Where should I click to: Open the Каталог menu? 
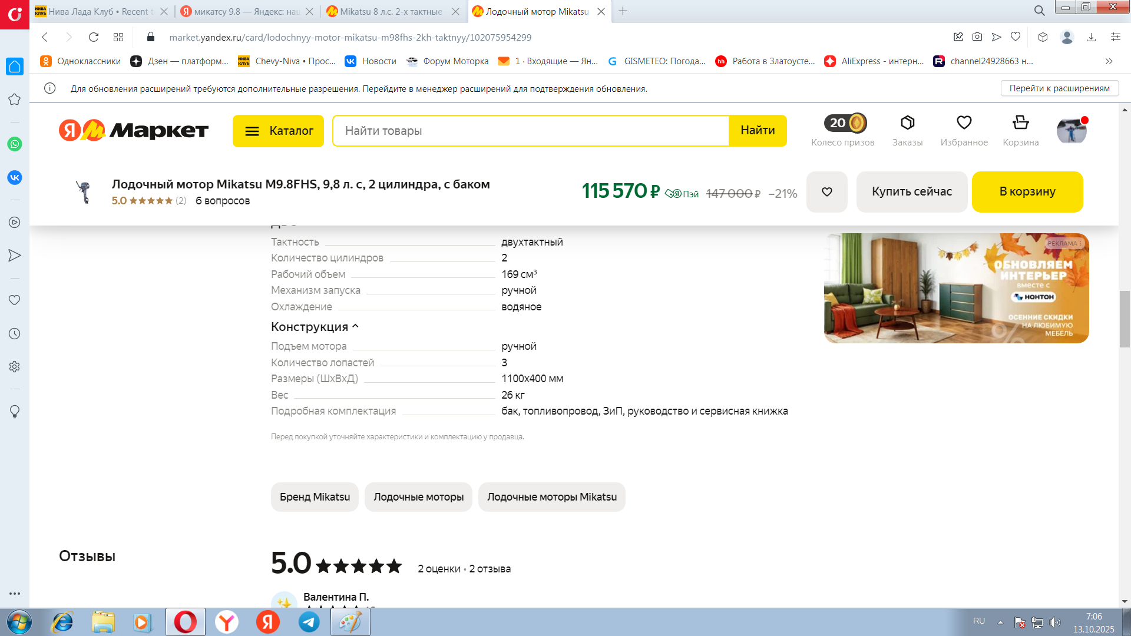278,131
